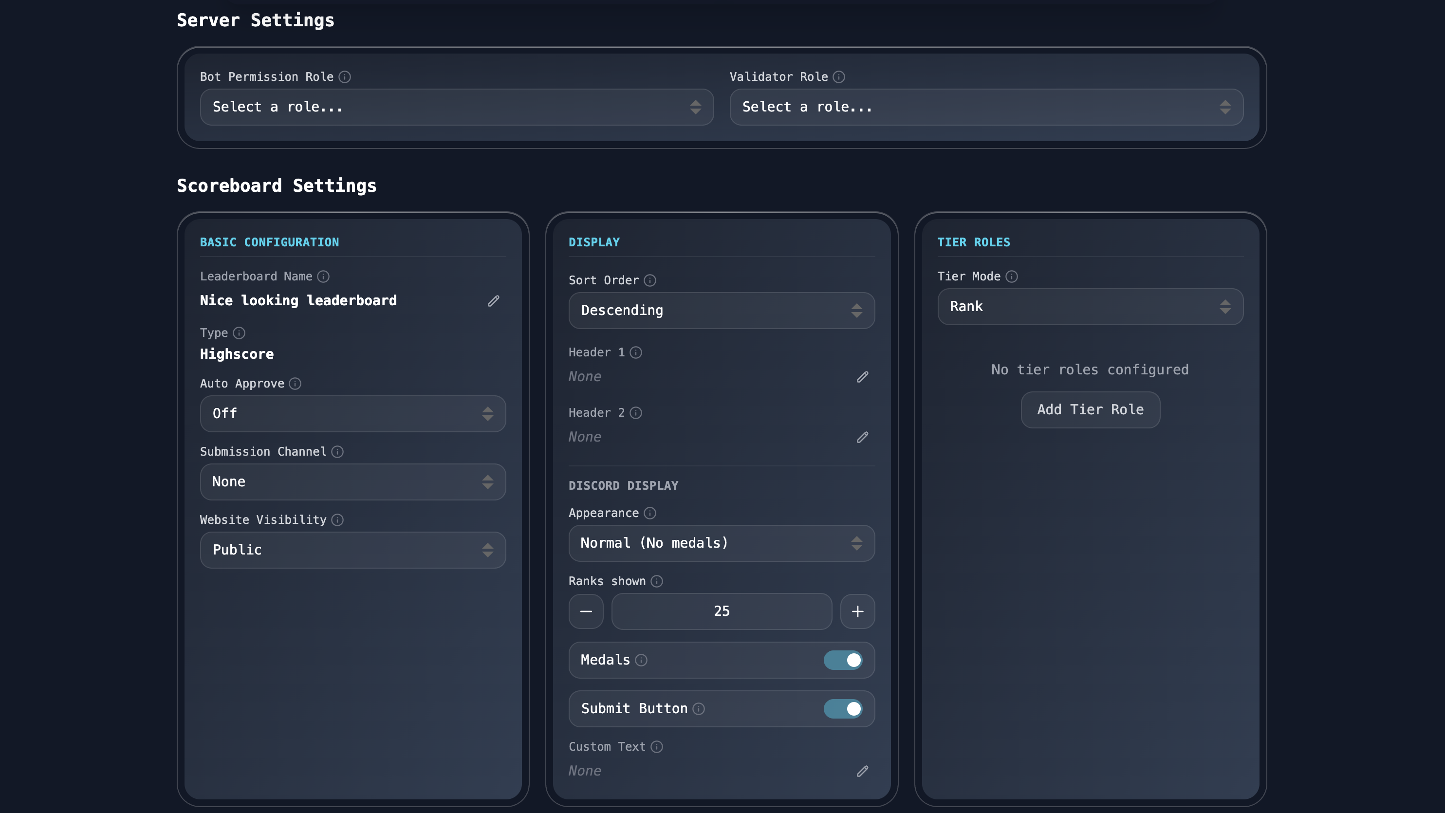Click the info icon beside Bot Permission Role
Viewport: 1445px width, 813px height.
[345, 77]
